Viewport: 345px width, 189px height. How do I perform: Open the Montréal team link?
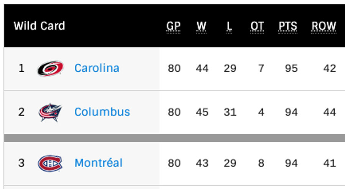(99, 163)
